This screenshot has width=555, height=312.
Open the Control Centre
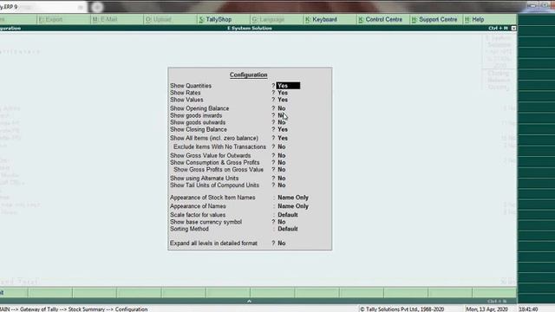click(x=380, y=19)
